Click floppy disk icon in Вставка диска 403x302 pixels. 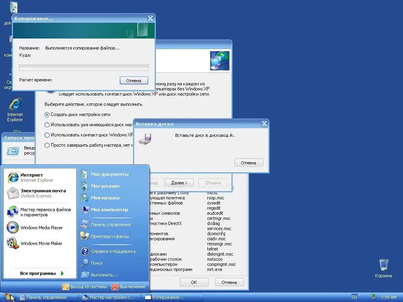(145, 139)
